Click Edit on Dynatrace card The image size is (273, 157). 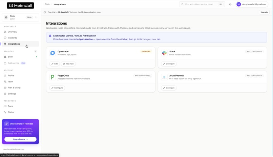coord(55,64)
